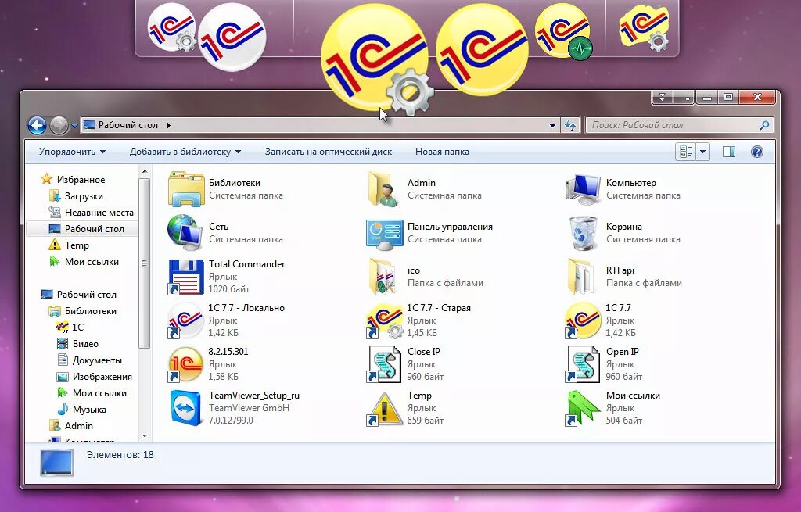801x512 pixels.
Task: Open Видео library in navigation tree
Action: pyautogui.click(x=85, y=343)
